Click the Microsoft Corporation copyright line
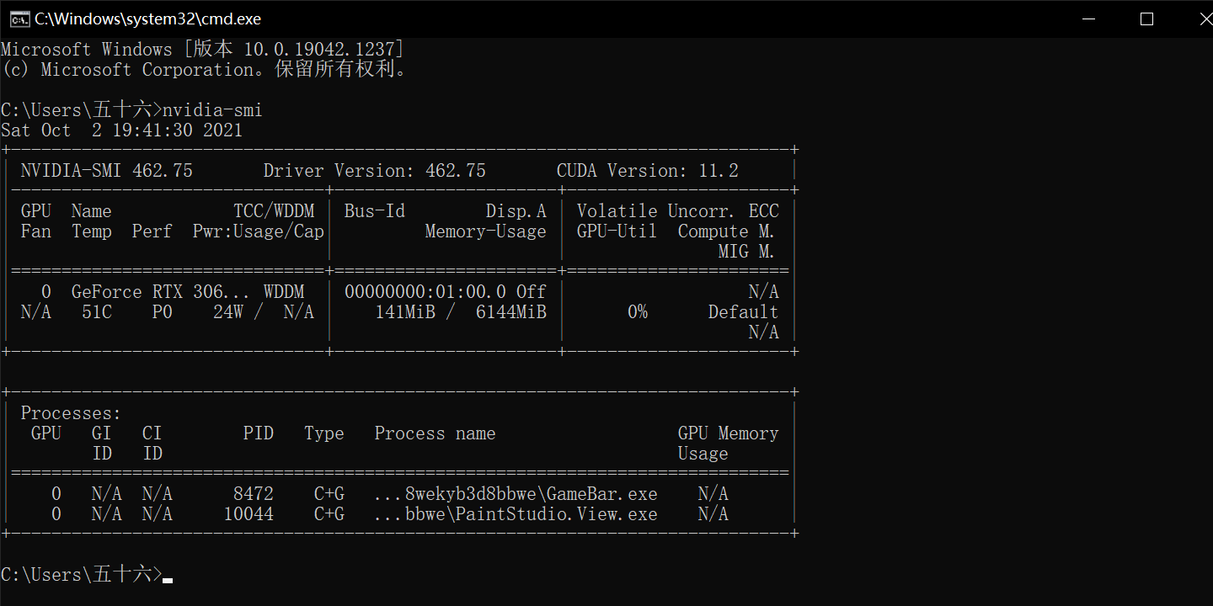This screenshot has width=1213, height=606. [205, 70]
